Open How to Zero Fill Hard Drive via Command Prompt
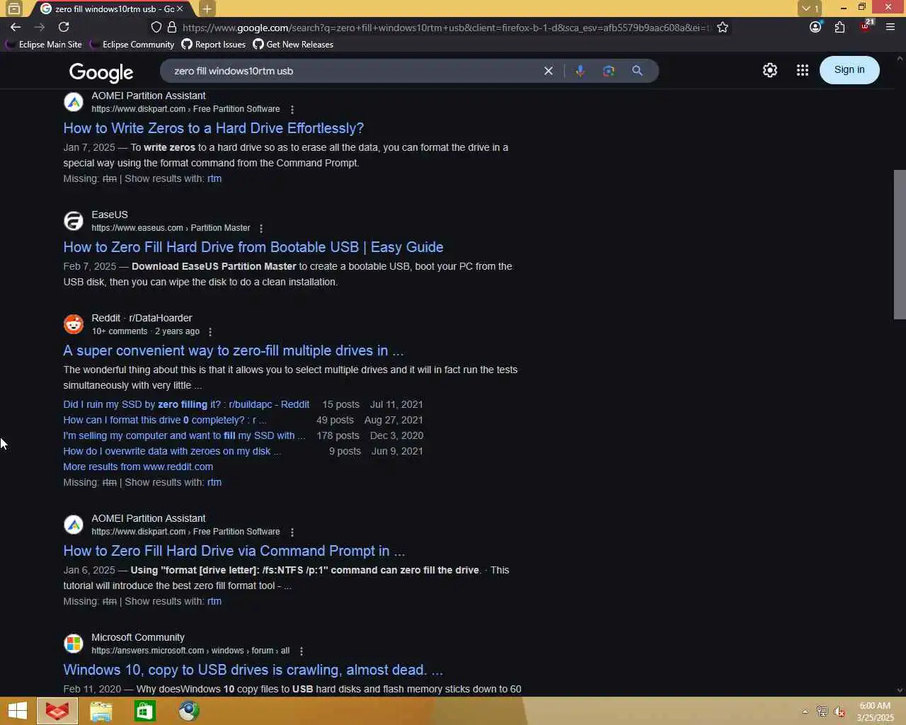Screen dimensions: 906x725 coord(234,551)
